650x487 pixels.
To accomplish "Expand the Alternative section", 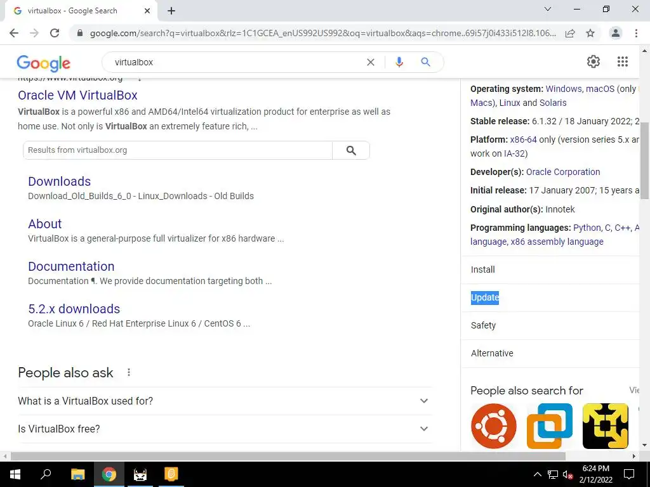I will pyautogui.click(x=550, y=353).
